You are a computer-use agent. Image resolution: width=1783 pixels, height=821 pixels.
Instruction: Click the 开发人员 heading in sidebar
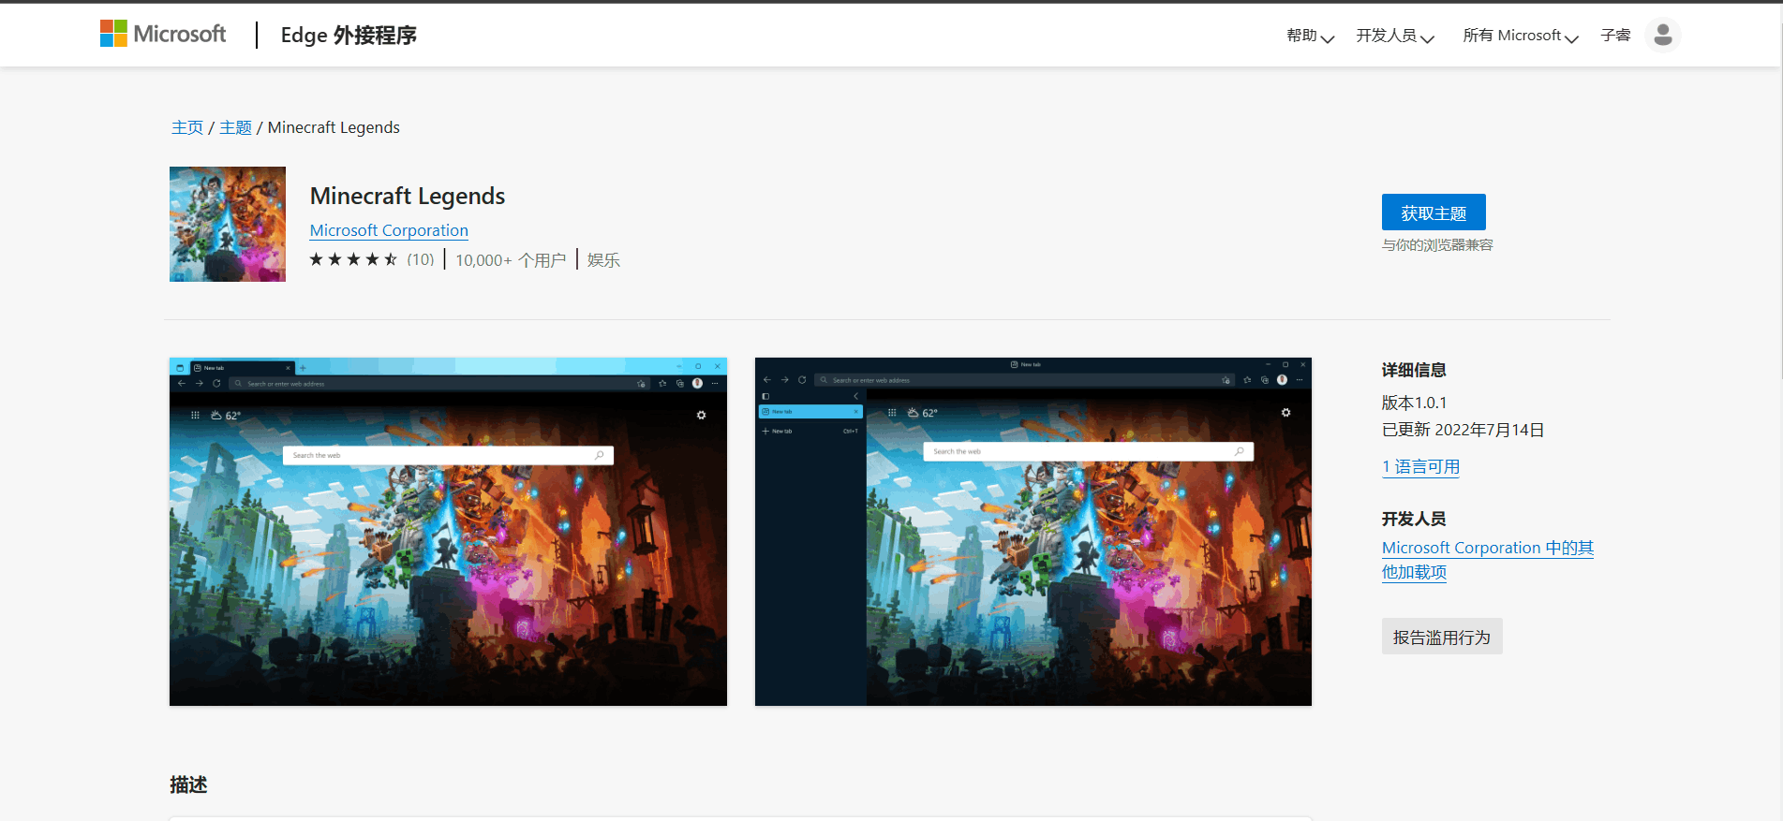[1414, 520]
